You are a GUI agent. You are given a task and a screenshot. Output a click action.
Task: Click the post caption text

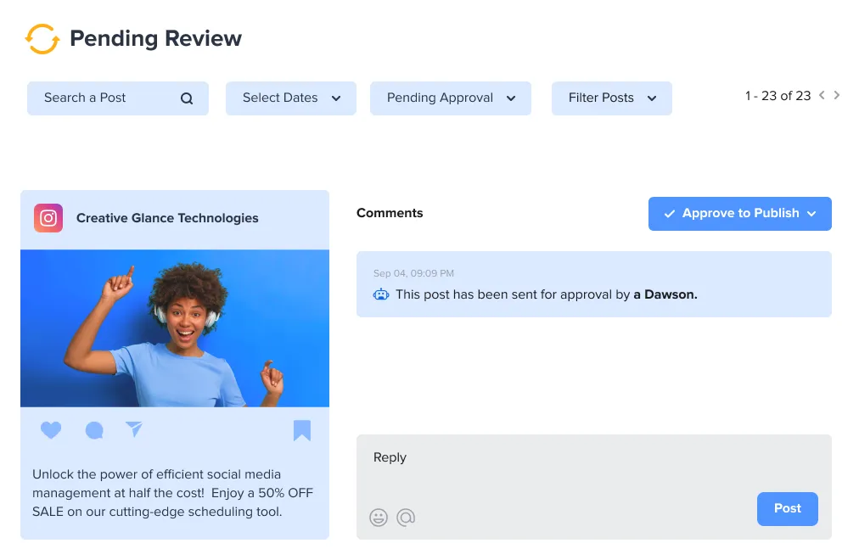click(172, 493)
